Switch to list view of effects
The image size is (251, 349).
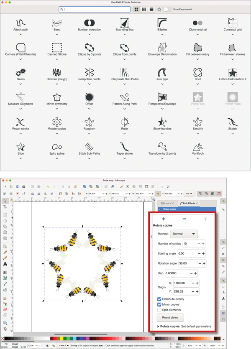click(151, 9)
